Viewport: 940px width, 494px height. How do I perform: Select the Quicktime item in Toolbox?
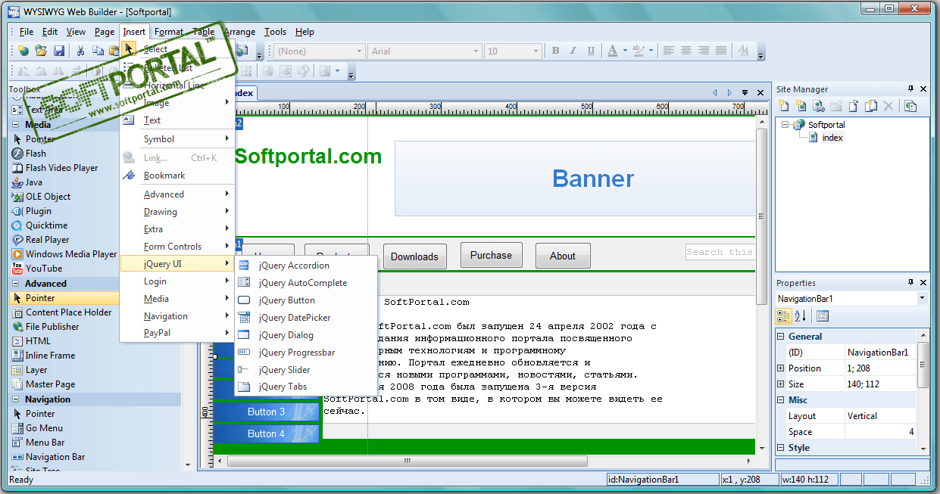[46, 225]
